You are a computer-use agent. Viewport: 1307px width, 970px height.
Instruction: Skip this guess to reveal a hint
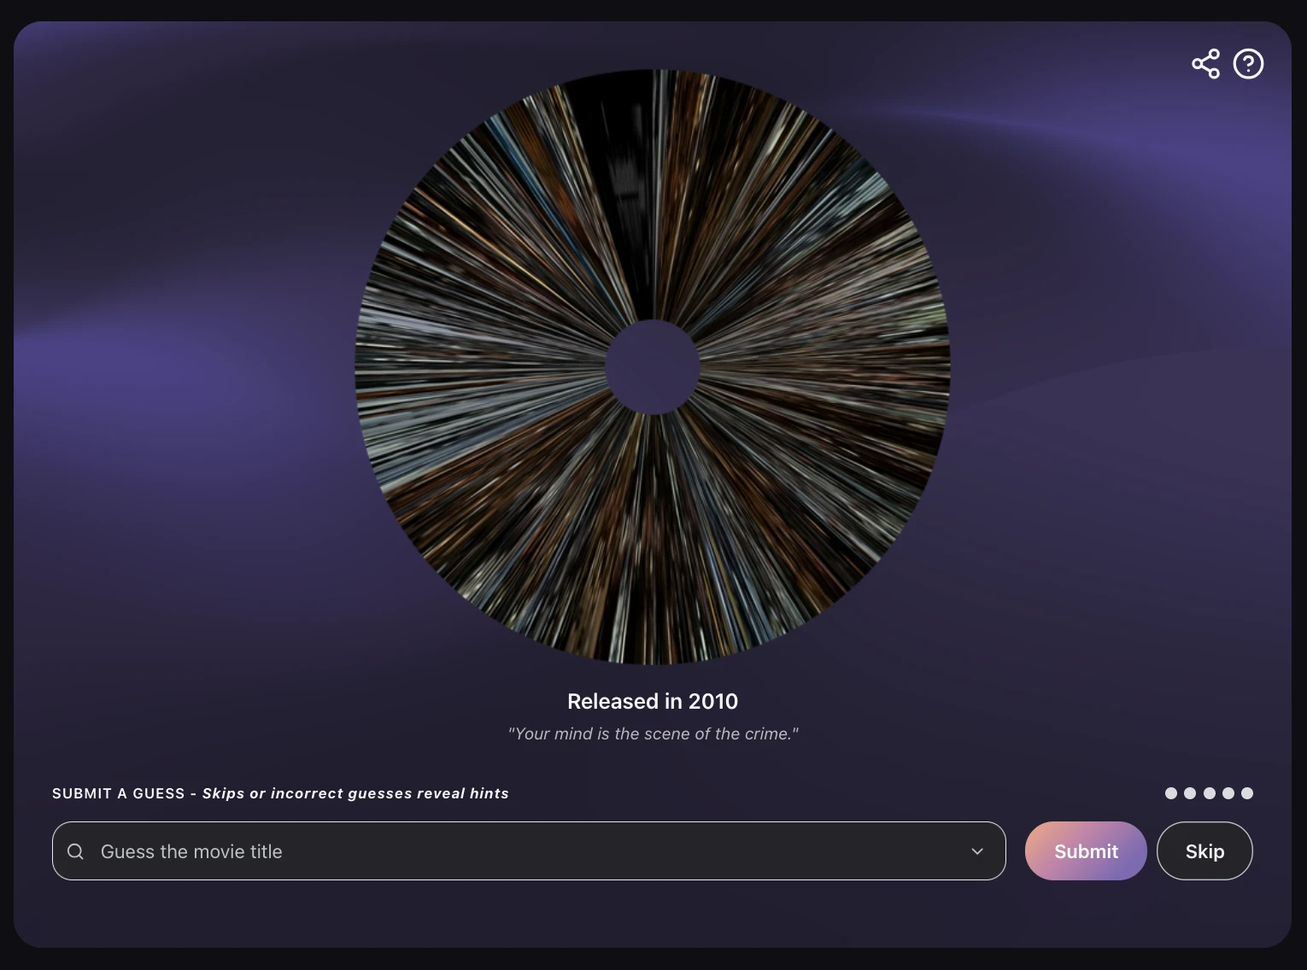coord(1204,850)
